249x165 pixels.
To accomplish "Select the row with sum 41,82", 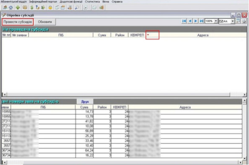I will pos(122,122).
